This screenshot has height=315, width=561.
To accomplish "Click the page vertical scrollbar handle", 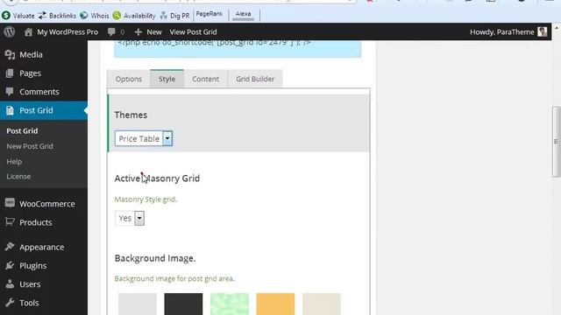I will tap(557, 142).
